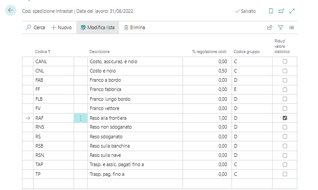Click Modifica lista in the toolbar
318x190 pixels.
coord(97,27)
